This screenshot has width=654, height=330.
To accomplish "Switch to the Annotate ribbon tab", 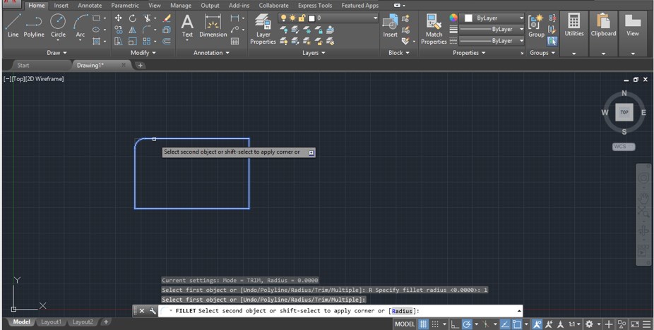I will (90, 6).
